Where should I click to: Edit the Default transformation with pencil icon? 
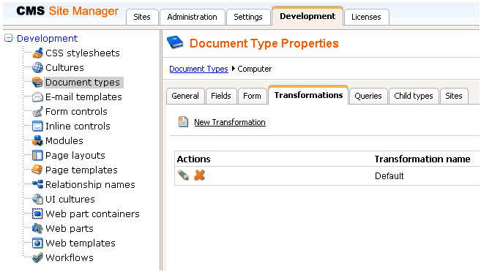coord(184,175)
